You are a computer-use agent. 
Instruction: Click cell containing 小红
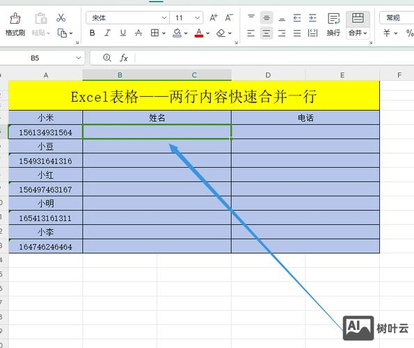(46, 175)
